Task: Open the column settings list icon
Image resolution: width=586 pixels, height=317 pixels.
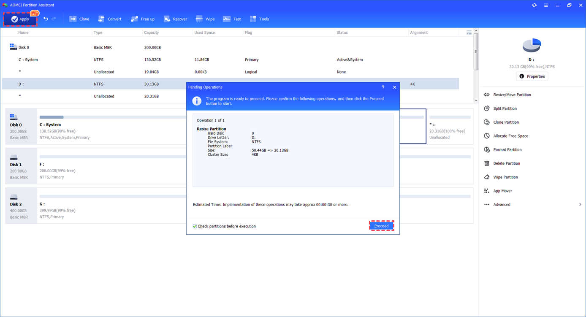Action: [469, 33]
